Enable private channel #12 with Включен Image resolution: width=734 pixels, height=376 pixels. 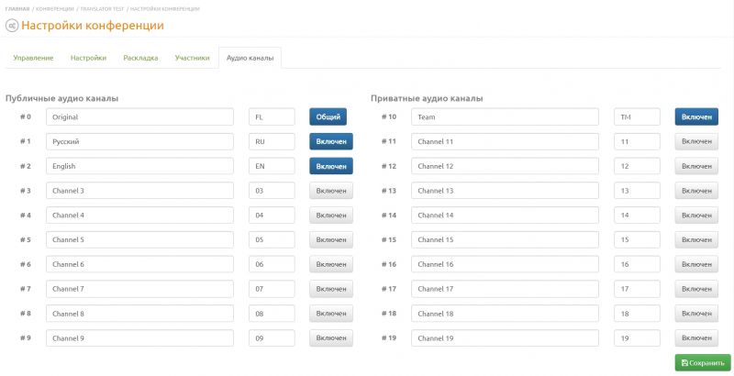click(696, 166)
